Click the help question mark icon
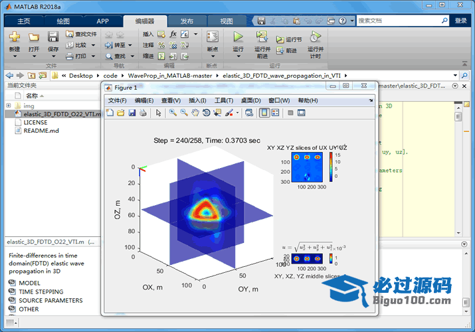This screenshot has width=475, height=332. pos(342,21)
